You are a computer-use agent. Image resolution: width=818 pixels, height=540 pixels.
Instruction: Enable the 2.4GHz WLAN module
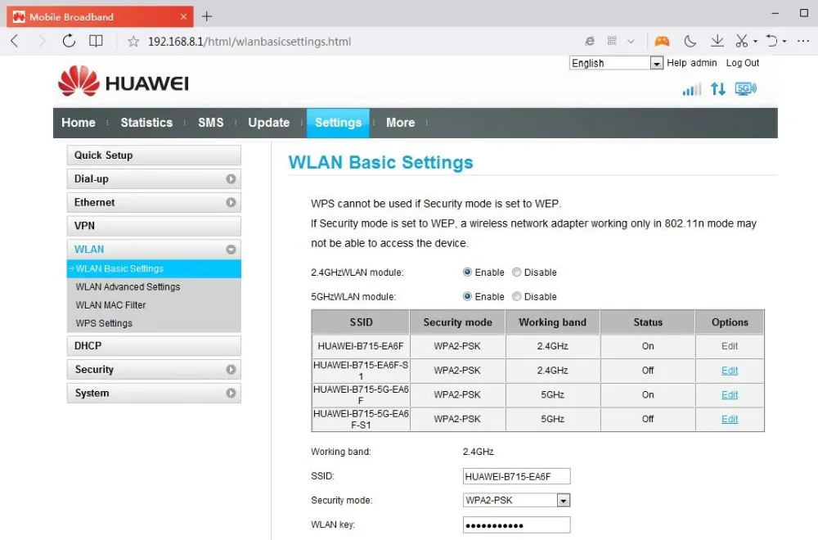[x=467, y=272]
